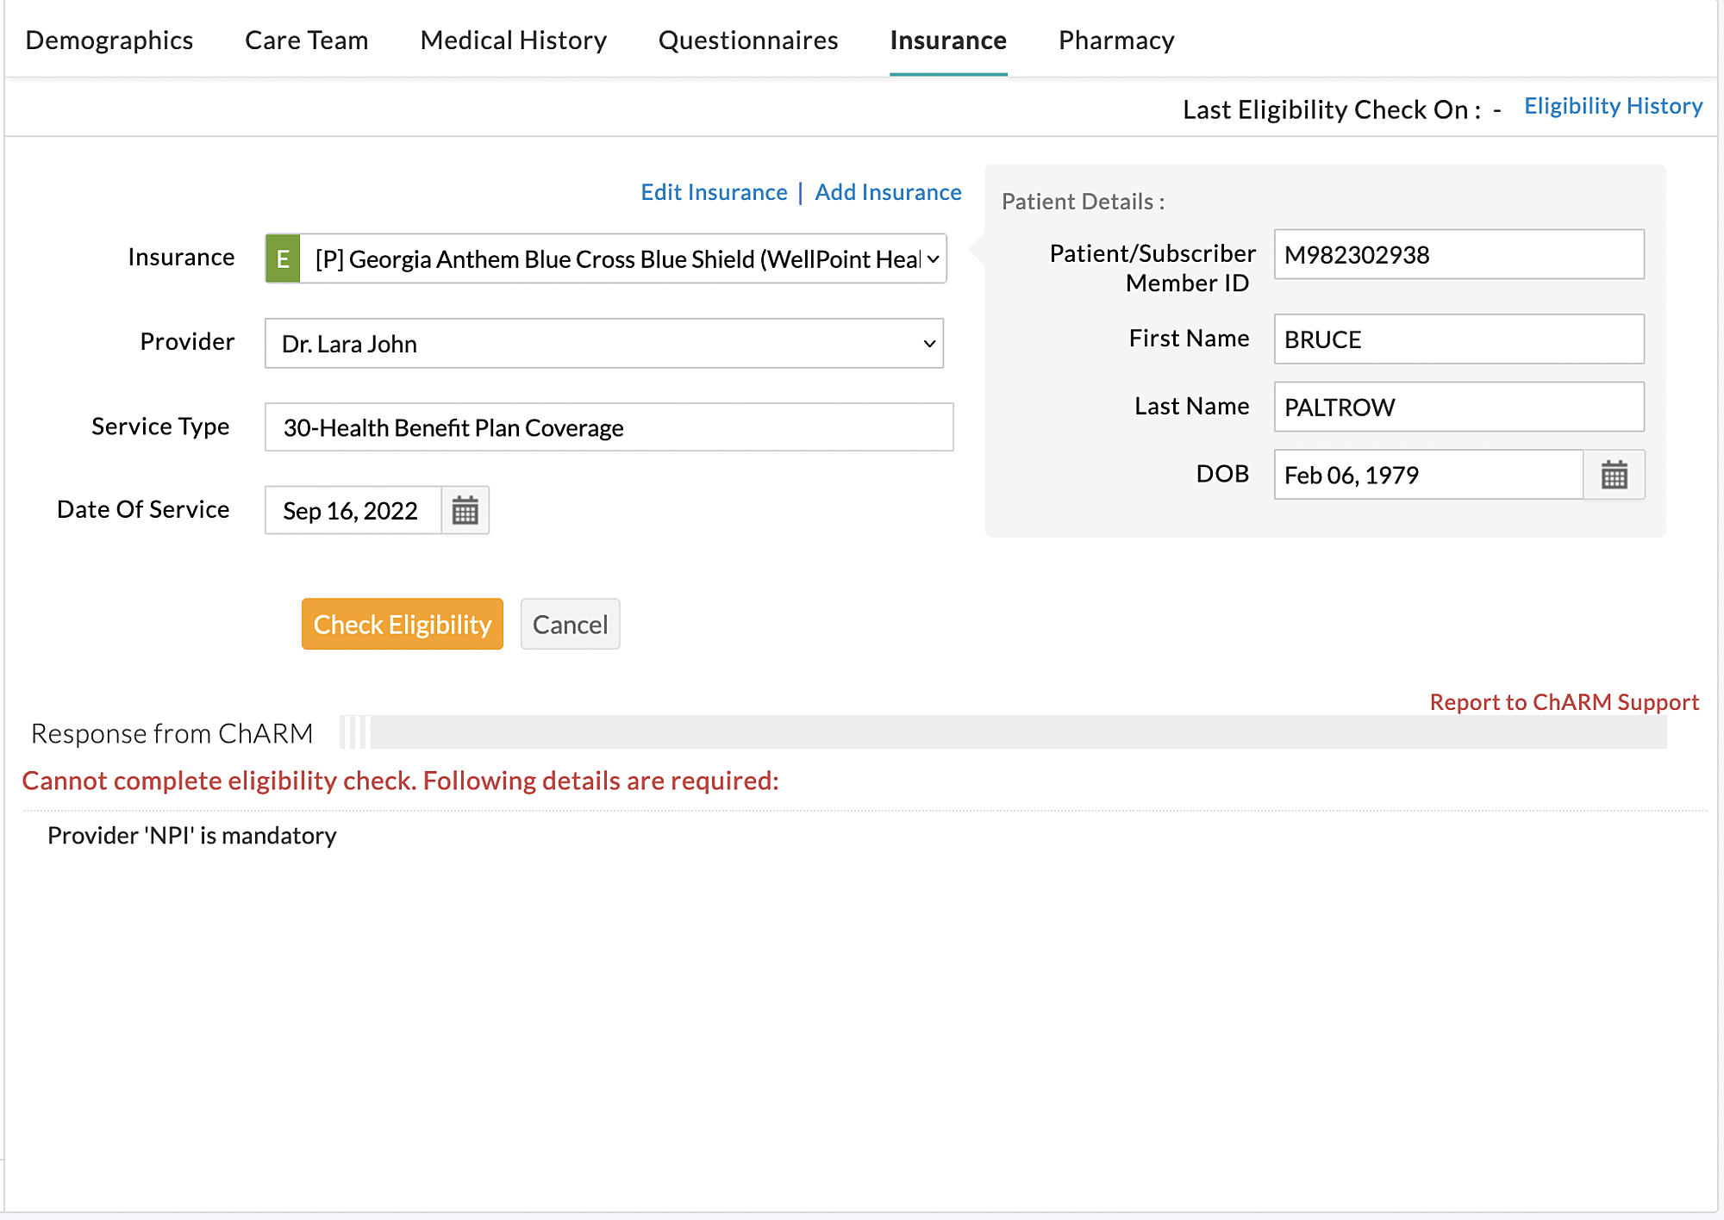Open Eligibility History
This screenshot has width=1724, height=1220.
click(1613, 105)
